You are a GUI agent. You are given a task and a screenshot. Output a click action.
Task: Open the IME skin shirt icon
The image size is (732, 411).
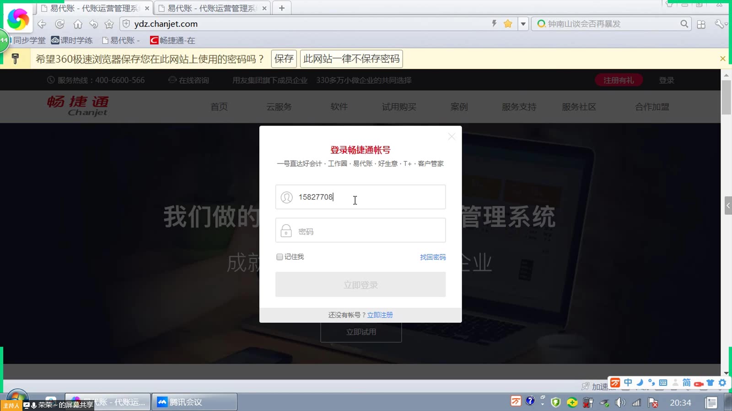coord(710,383)
